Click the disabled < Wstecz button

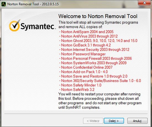click(x=93, y=121)
